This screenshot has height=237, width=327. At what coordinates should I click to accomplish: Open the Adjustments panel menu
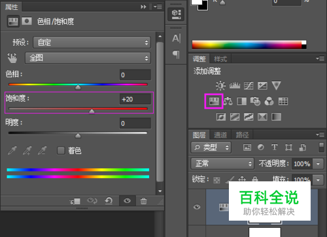click(x=320, y=58)
